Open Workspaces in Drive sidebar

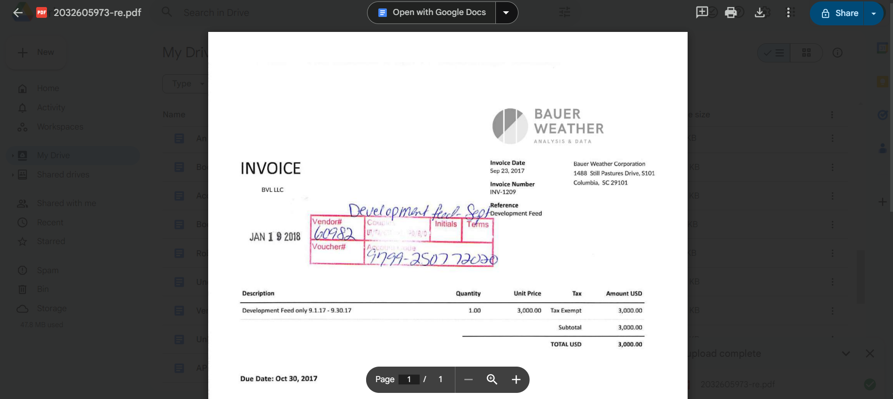(60, 127)
